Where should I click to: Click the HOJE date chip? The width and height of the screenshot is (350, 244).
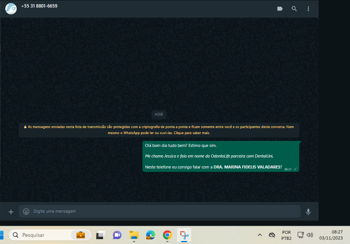(159, 114)
